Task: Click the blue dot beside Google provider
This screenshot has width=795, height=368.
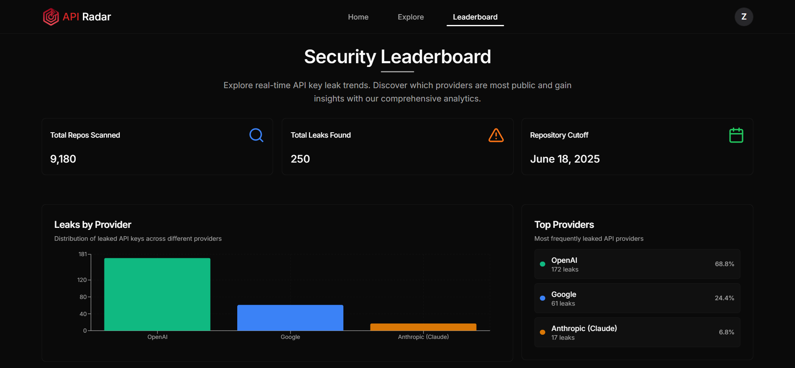Action: [542, 298]
